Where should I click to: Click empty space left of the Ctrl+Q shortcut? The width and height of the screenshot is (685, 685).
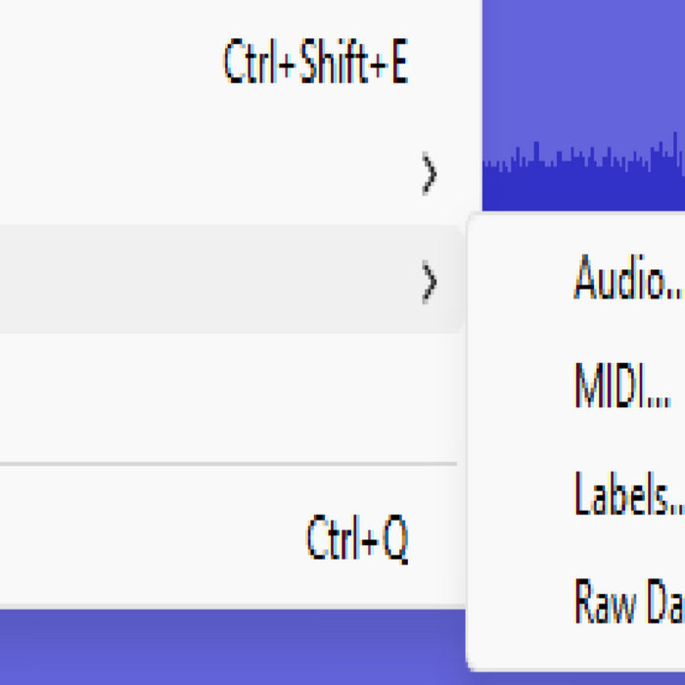tap(147, 538)
